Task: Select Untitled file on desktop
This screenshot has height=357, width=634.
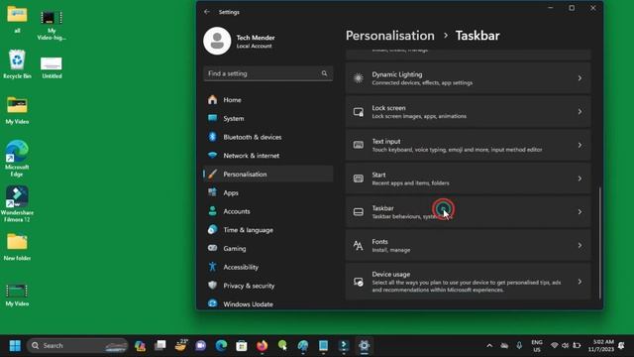Action: (52, 67)
